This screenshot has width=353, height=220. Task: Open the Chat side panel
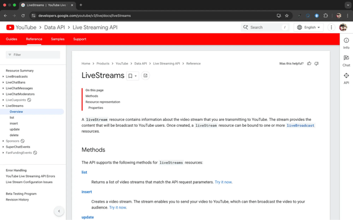tap(346, 61)
